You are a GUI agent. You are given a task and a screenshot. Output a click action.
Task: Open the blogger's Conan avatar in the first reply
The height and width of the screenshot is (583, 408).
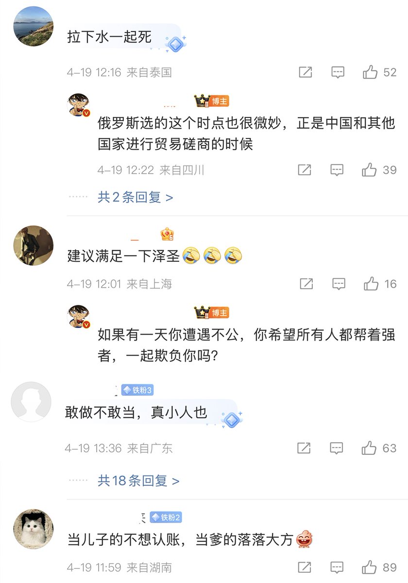(x=79, y=105)
